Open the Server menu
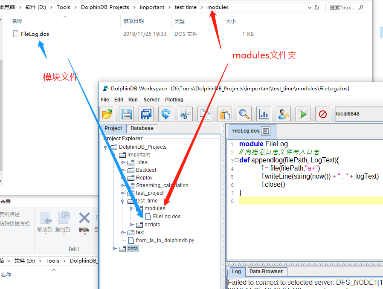Image resolution: width=383 pixels, height=289 pixels. pos(151,100)
